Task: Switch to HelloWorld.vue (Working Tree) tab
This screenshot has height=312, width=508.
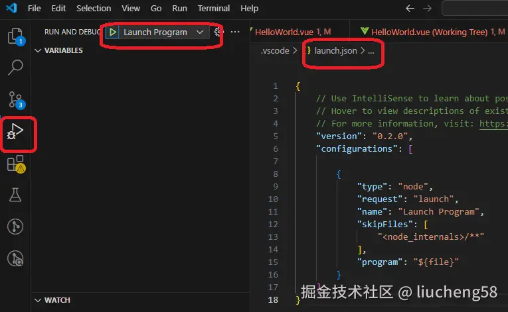Action: [x=429, y=32]
